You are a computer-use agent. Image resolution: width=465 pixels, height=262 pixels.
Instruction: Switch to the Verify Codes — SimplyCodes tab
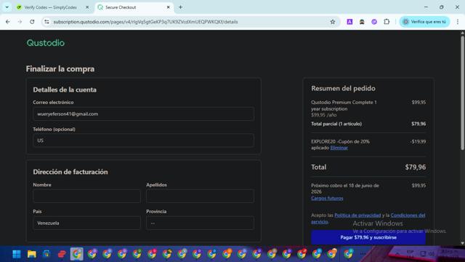tap(50, 7)
